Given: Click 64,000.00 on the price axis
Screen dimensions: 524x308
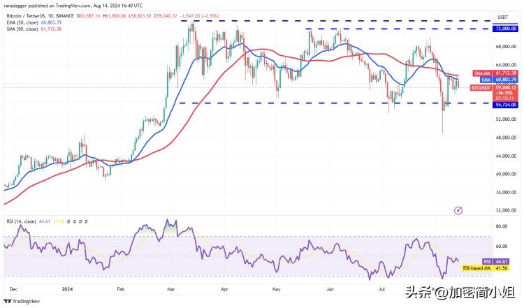Looking at the screenshot, I should (506, 65).
